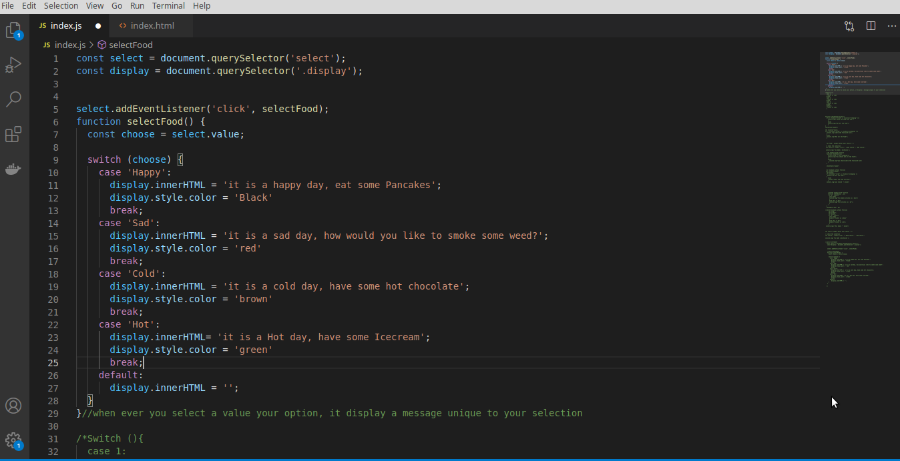Click the opening brace on line 9
This screenshot has width=900, height=461.
(180, 159)
